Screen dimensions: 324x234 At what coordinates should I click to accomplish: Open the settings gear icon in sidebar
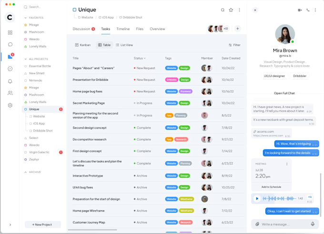click(x=10, y=105)
